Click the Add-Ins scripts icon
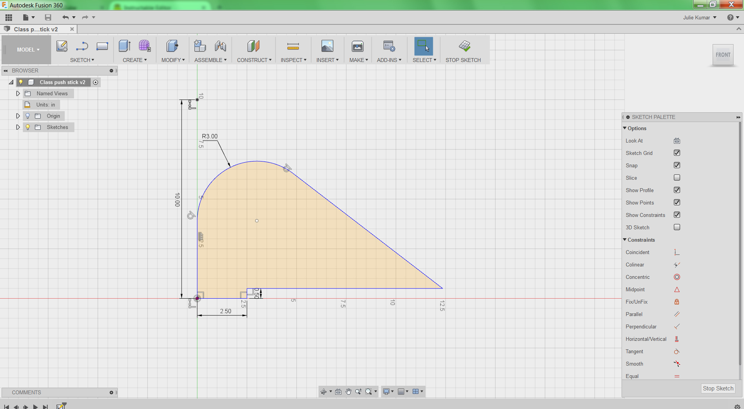The image size is (744, 409). click(x=389, y=46)
